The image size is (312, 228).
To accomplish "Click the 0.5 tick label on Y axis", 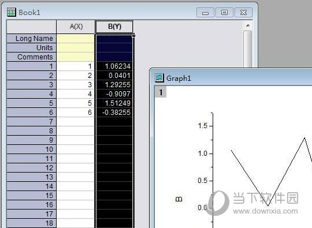I will pyautogui.click(x=203, y=181).
